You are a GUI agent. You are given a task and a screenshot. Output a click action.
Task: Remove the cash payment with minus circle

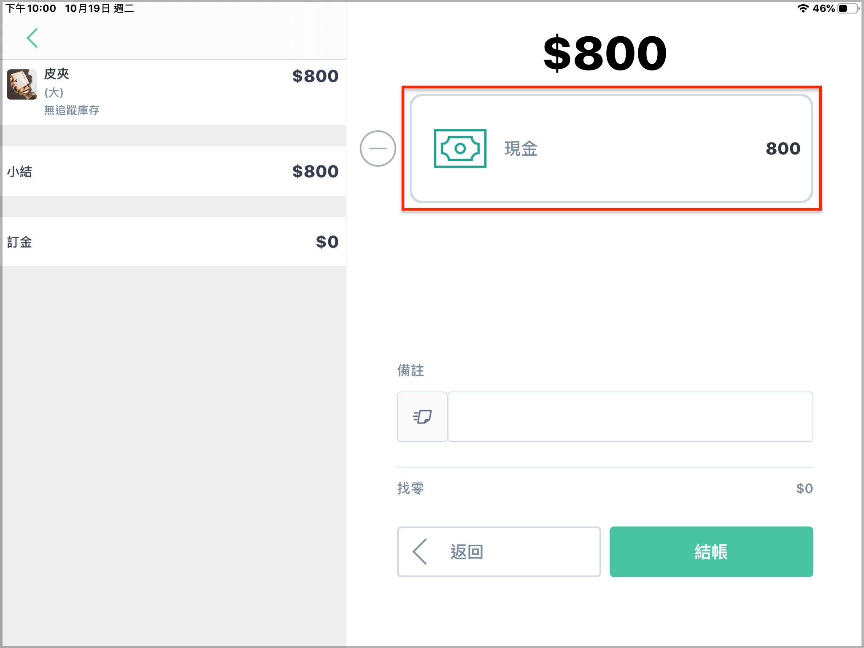[378, 148]
